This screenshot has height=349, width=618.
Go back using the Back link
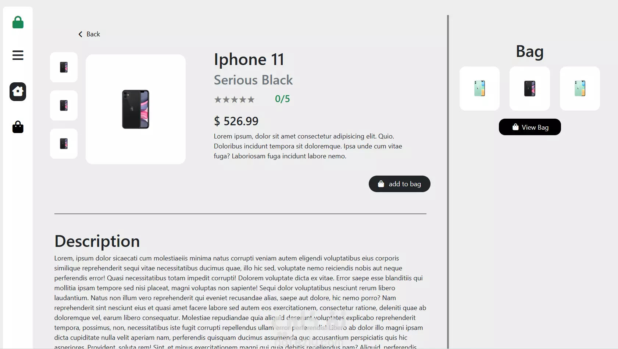89,34
